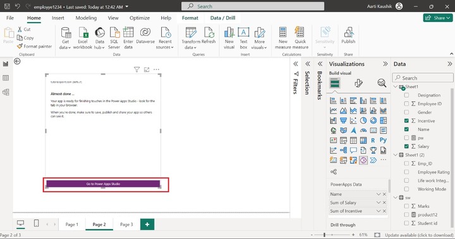Image resolution: width=455 pixels, height=239 pixels.
Task: Click the New measure button
Action: coord(283,38)
